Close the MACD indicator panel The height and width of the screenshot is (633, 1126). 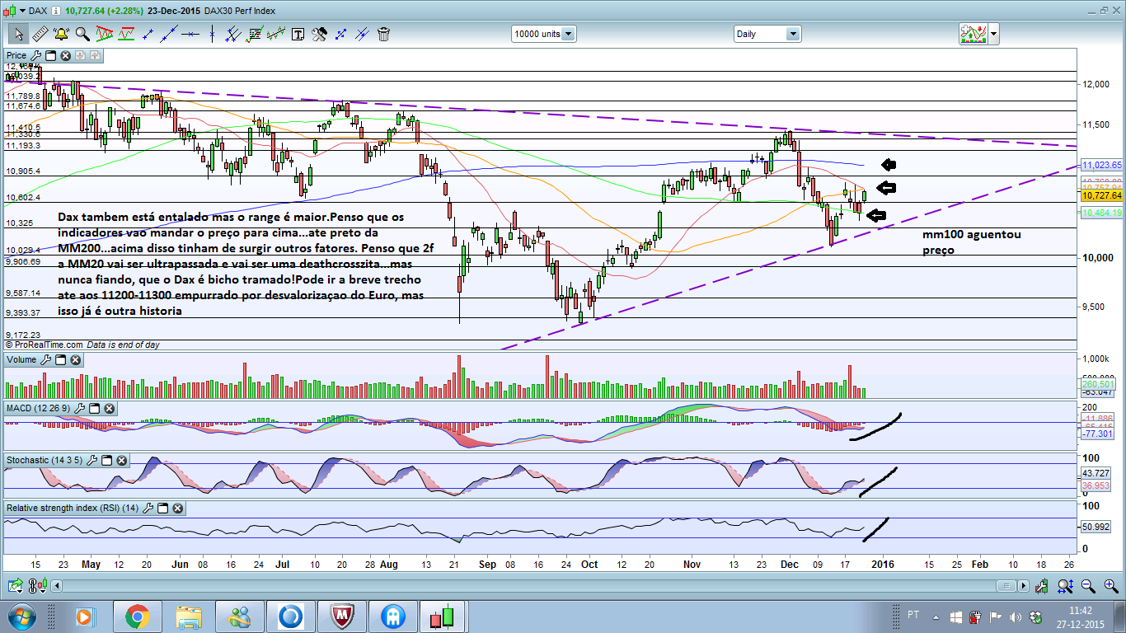pos(109,408)
